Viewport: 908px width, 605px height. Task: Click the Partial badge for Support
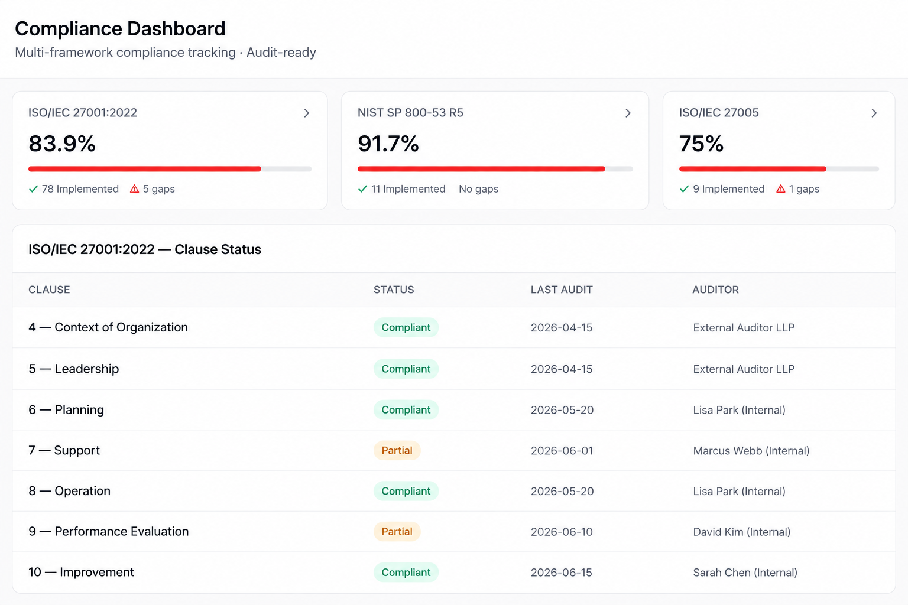[x=397, y=450]
